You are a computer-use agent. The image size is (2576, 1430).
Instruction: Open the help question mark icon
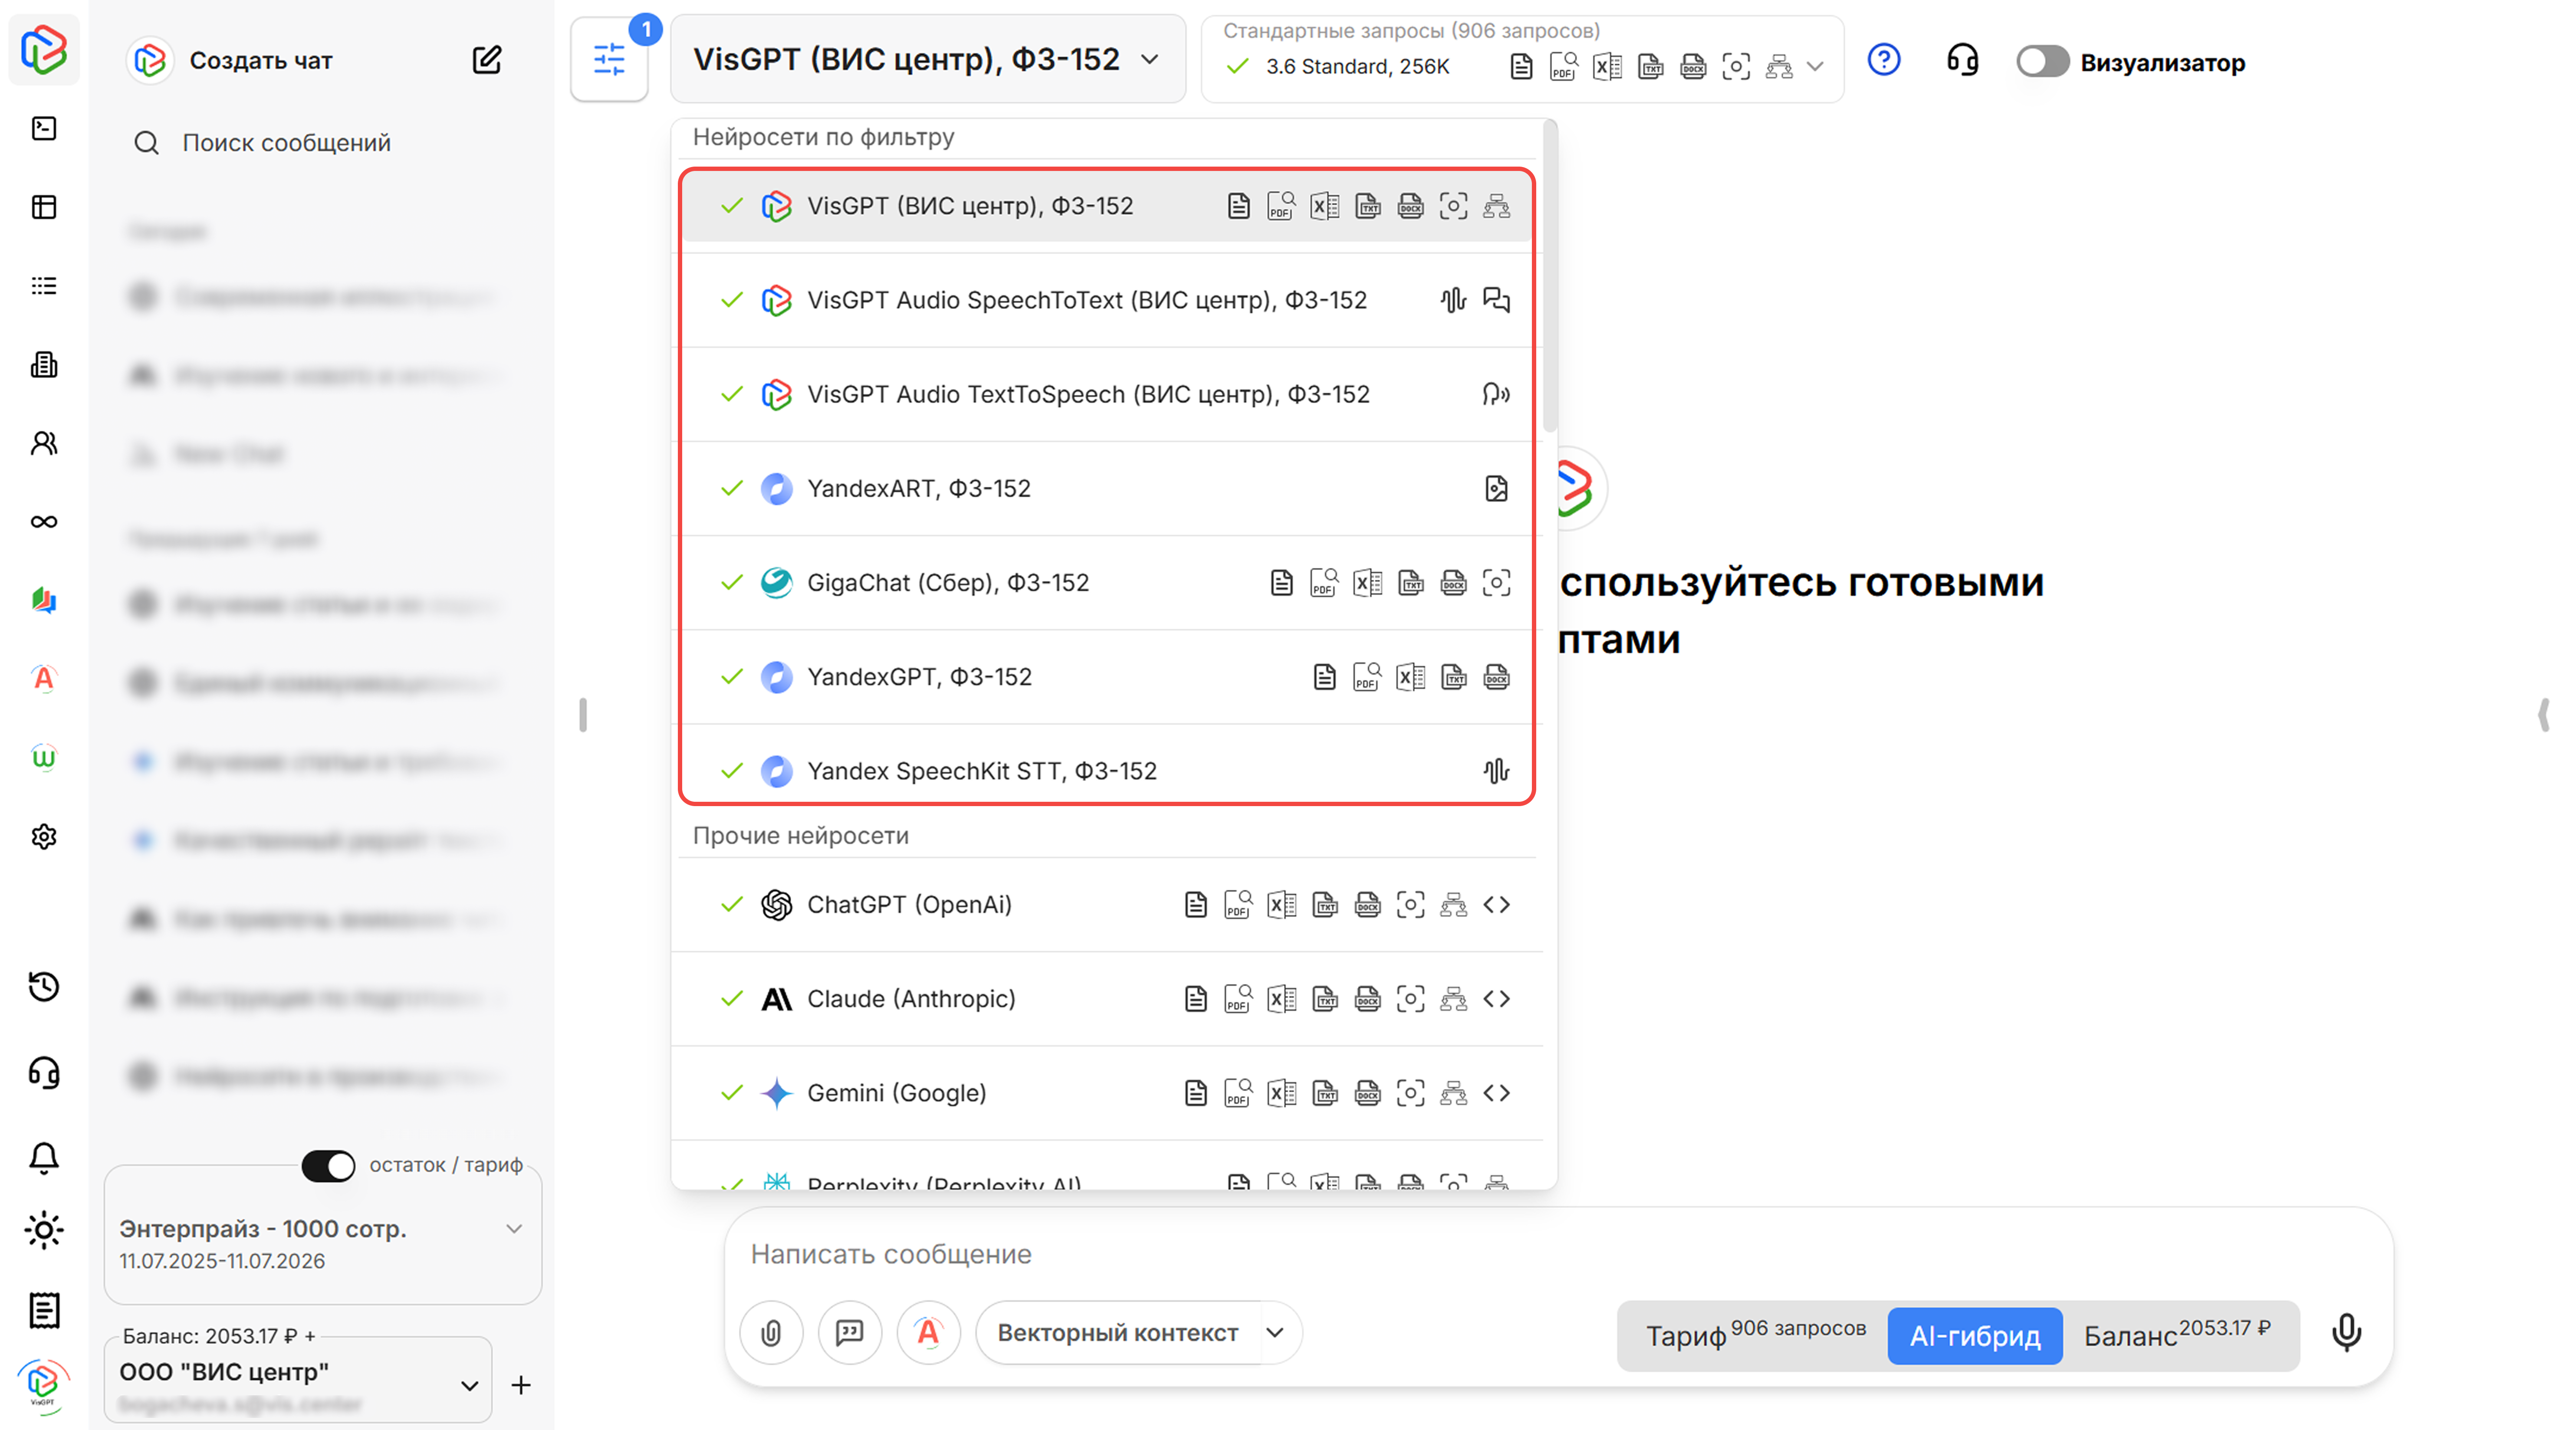point(1884,60)
